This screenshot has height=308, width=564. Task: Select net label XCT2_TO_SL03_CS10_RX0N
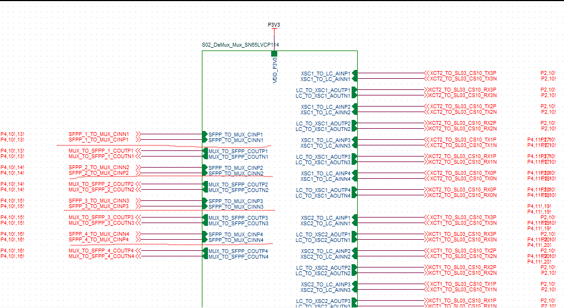pyautogui.click(x=463, y=195)
